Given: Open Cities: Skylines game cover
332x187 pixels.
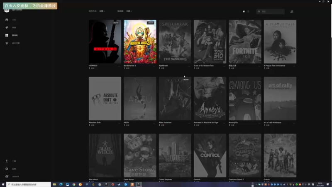Looking at the screenshot, I should point(175,155).
